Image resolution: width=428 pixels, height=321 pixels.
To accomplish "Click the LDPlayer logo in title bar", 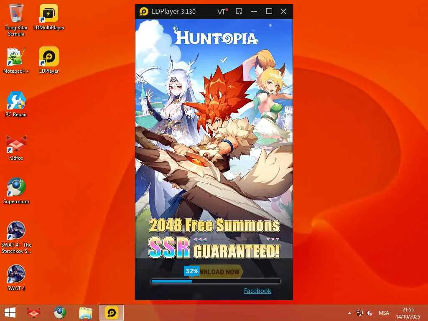I will point(144,11).
